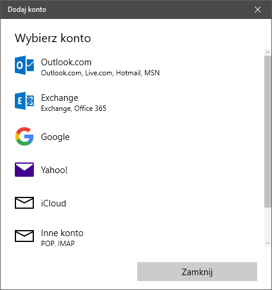Click the Exchange, Office 365 subtitle
This screenshot has width=272, height=290.
[x=74, y=109]
